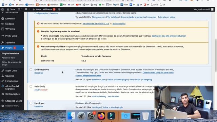Screen dimensions: 217x122
Task: Open System Preferences in the Dock
Action: [x=91, y=116]
